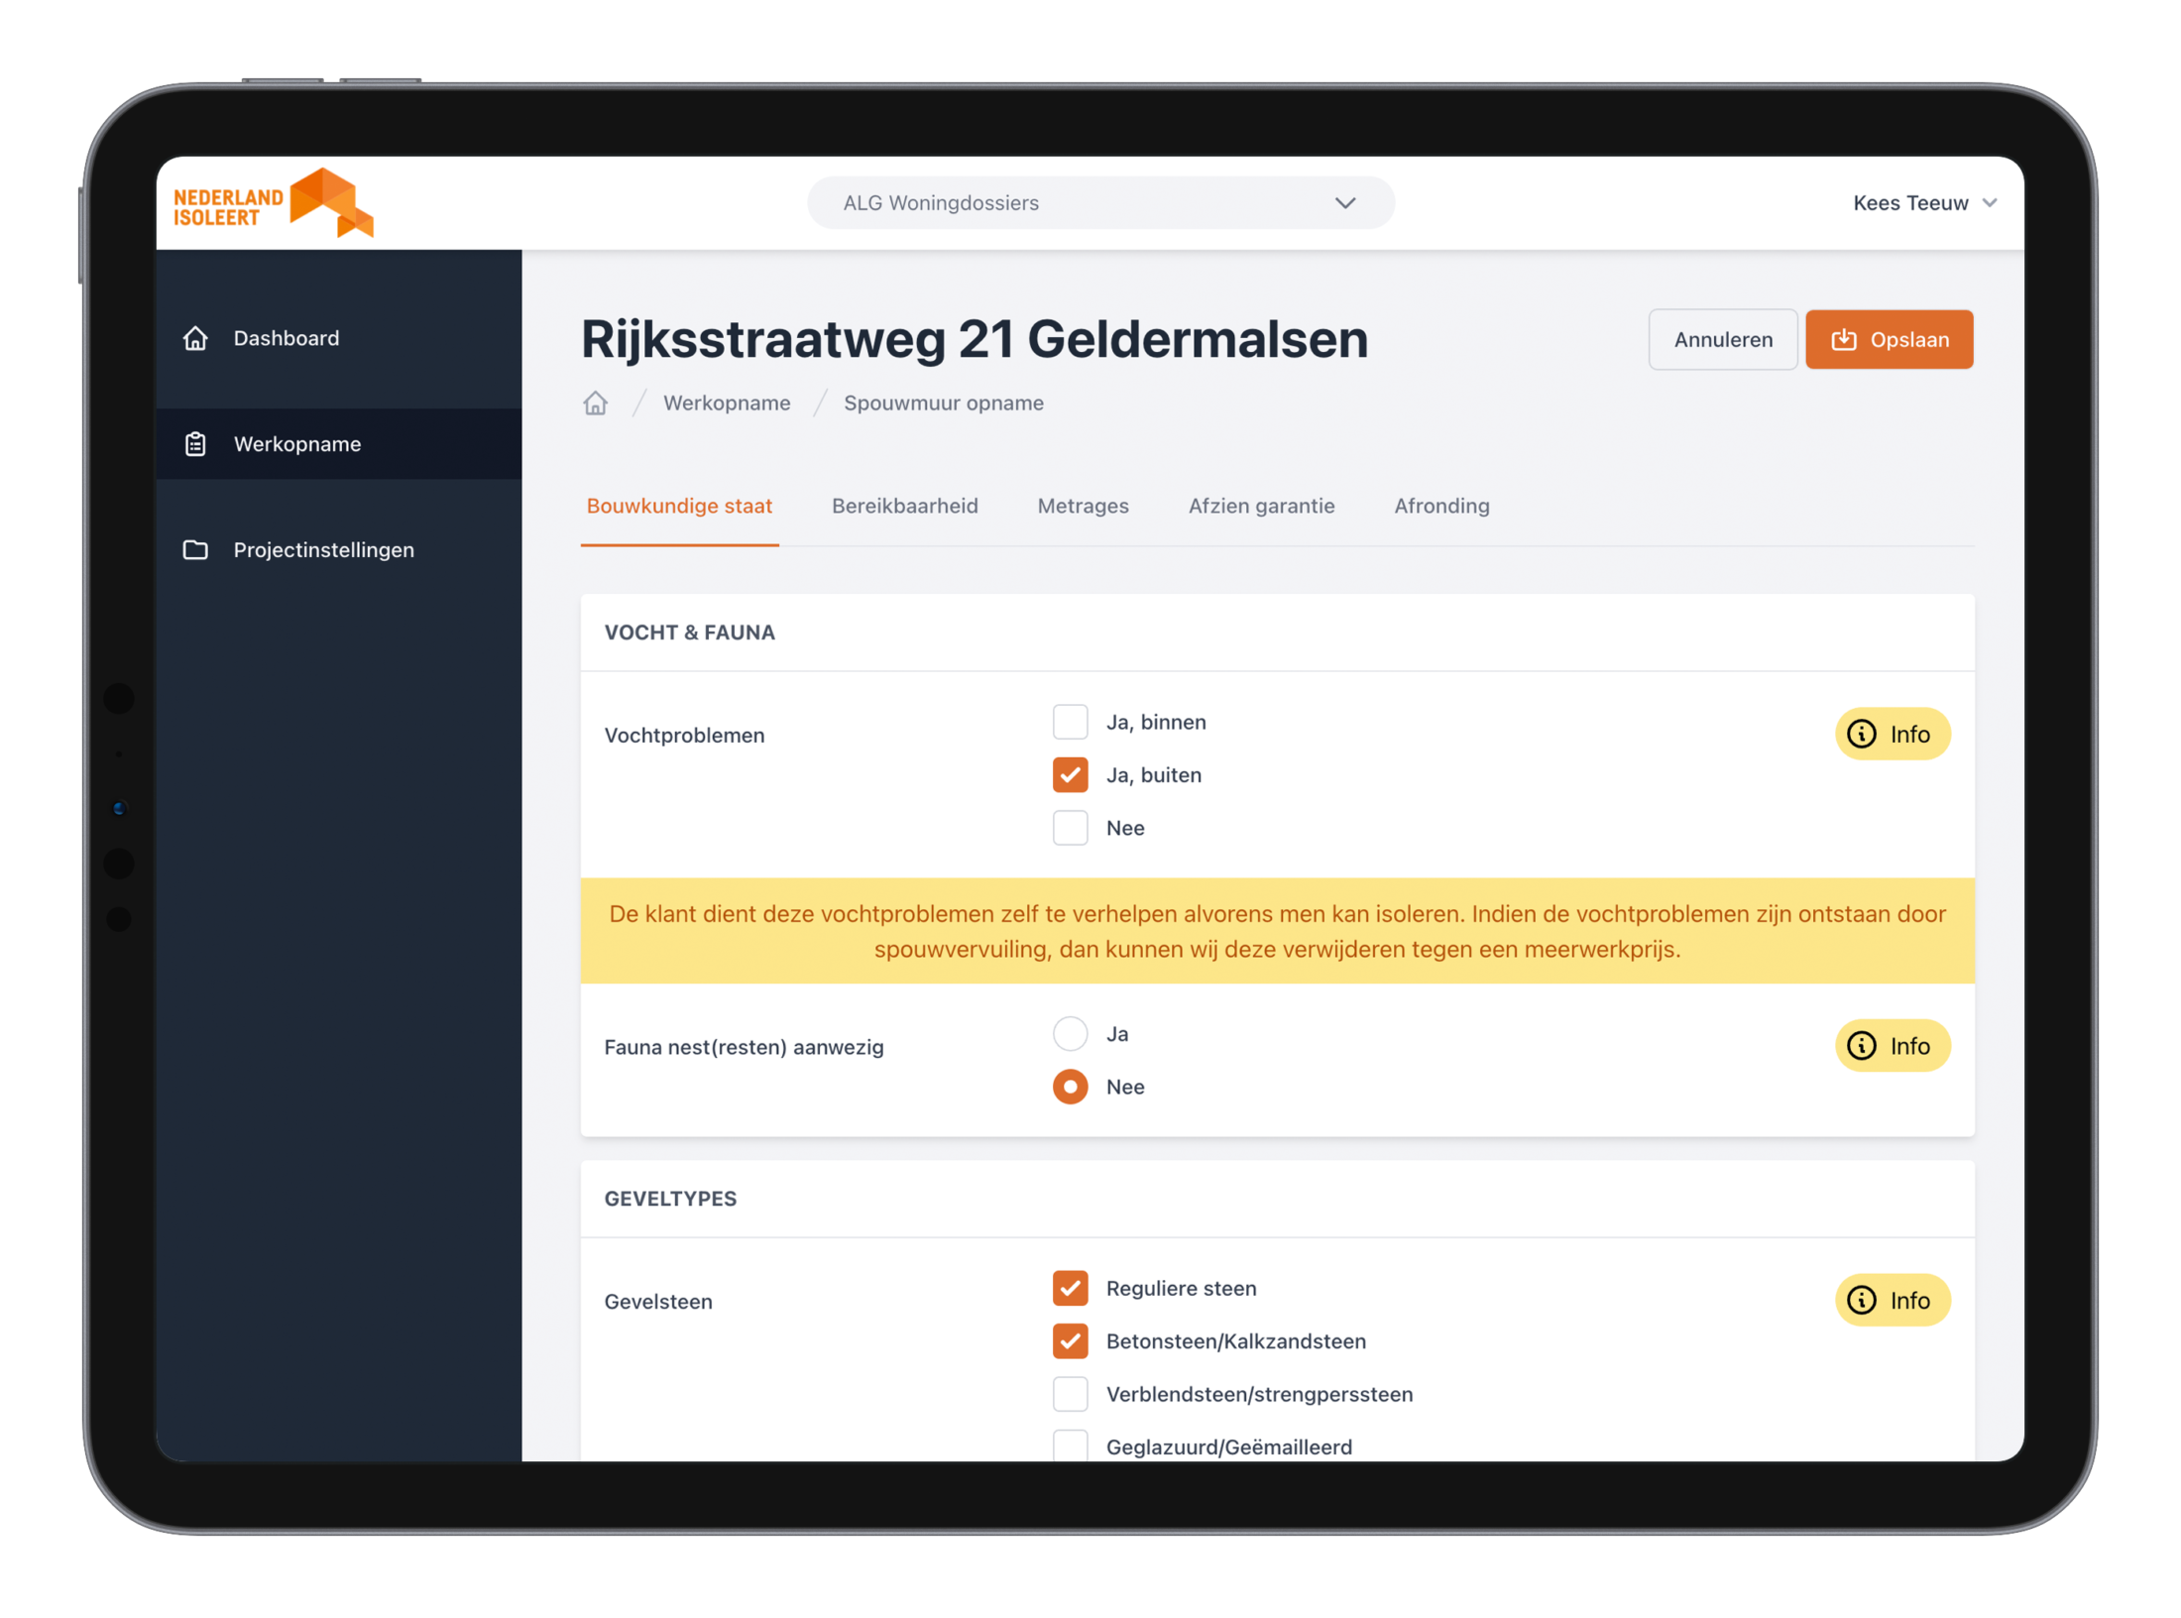This screenshot has width=2181, height=1618.
Task: Select the Ja fauna nest radio button
Action: 1070,1032
